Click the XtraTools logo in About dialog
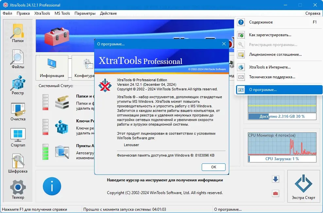Screen dimensions: 323x213 pyautogui.click(x=105, y=85)
